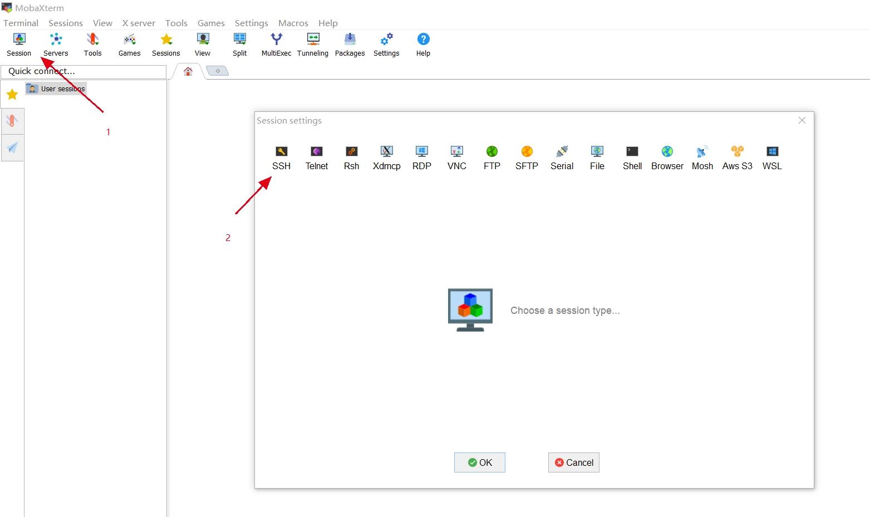
Task: Cancel the Session settings dialog
Action: pos(574,462)
